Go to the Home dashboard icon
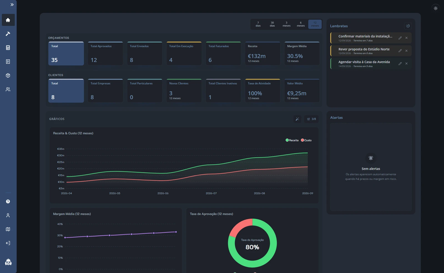This screenshot has height=273, width=444. [8, 20]
